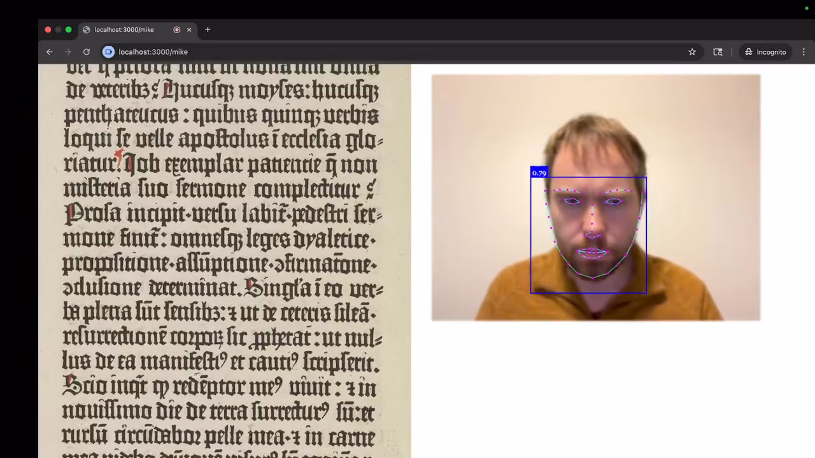Image resolution: width=815 pixels, height=458 pixels.
Task: Click the word 'penthateucus' in the manuscript
Action: click(x=122, y=116)
